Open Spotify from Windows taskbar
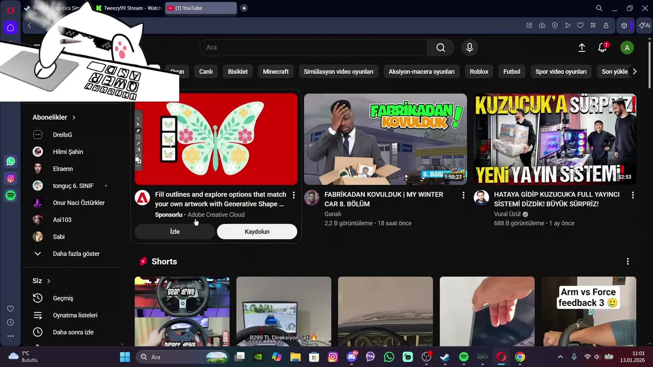 pos(464,357)
